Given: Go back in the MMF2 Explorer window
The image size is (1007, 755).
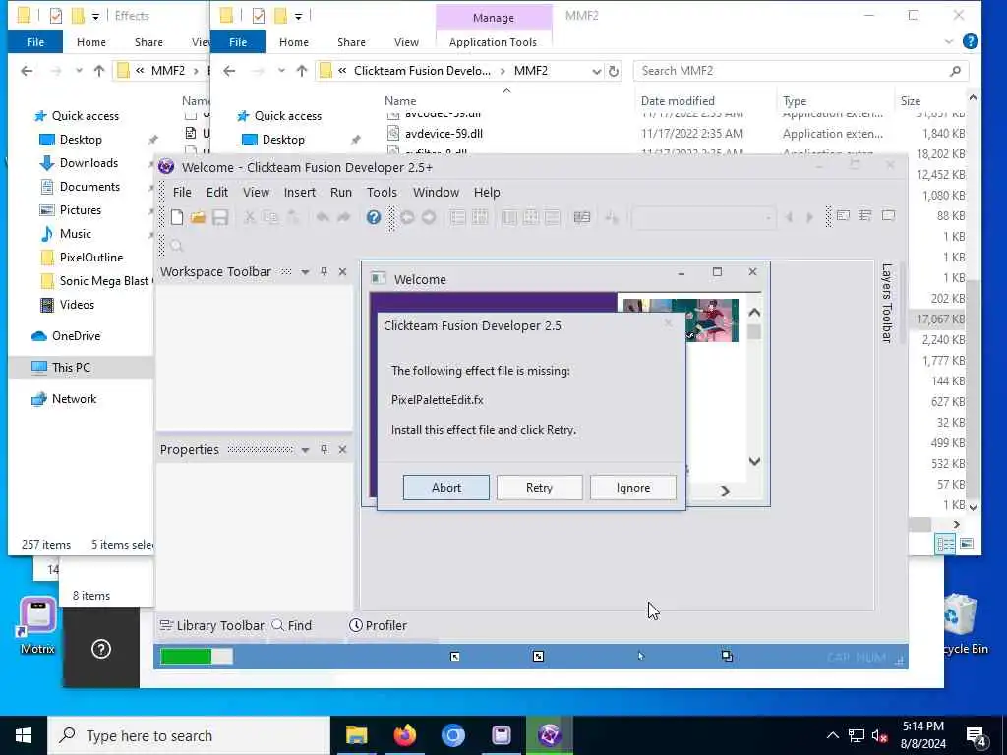Looking at the screenshot, I should 229,71.
